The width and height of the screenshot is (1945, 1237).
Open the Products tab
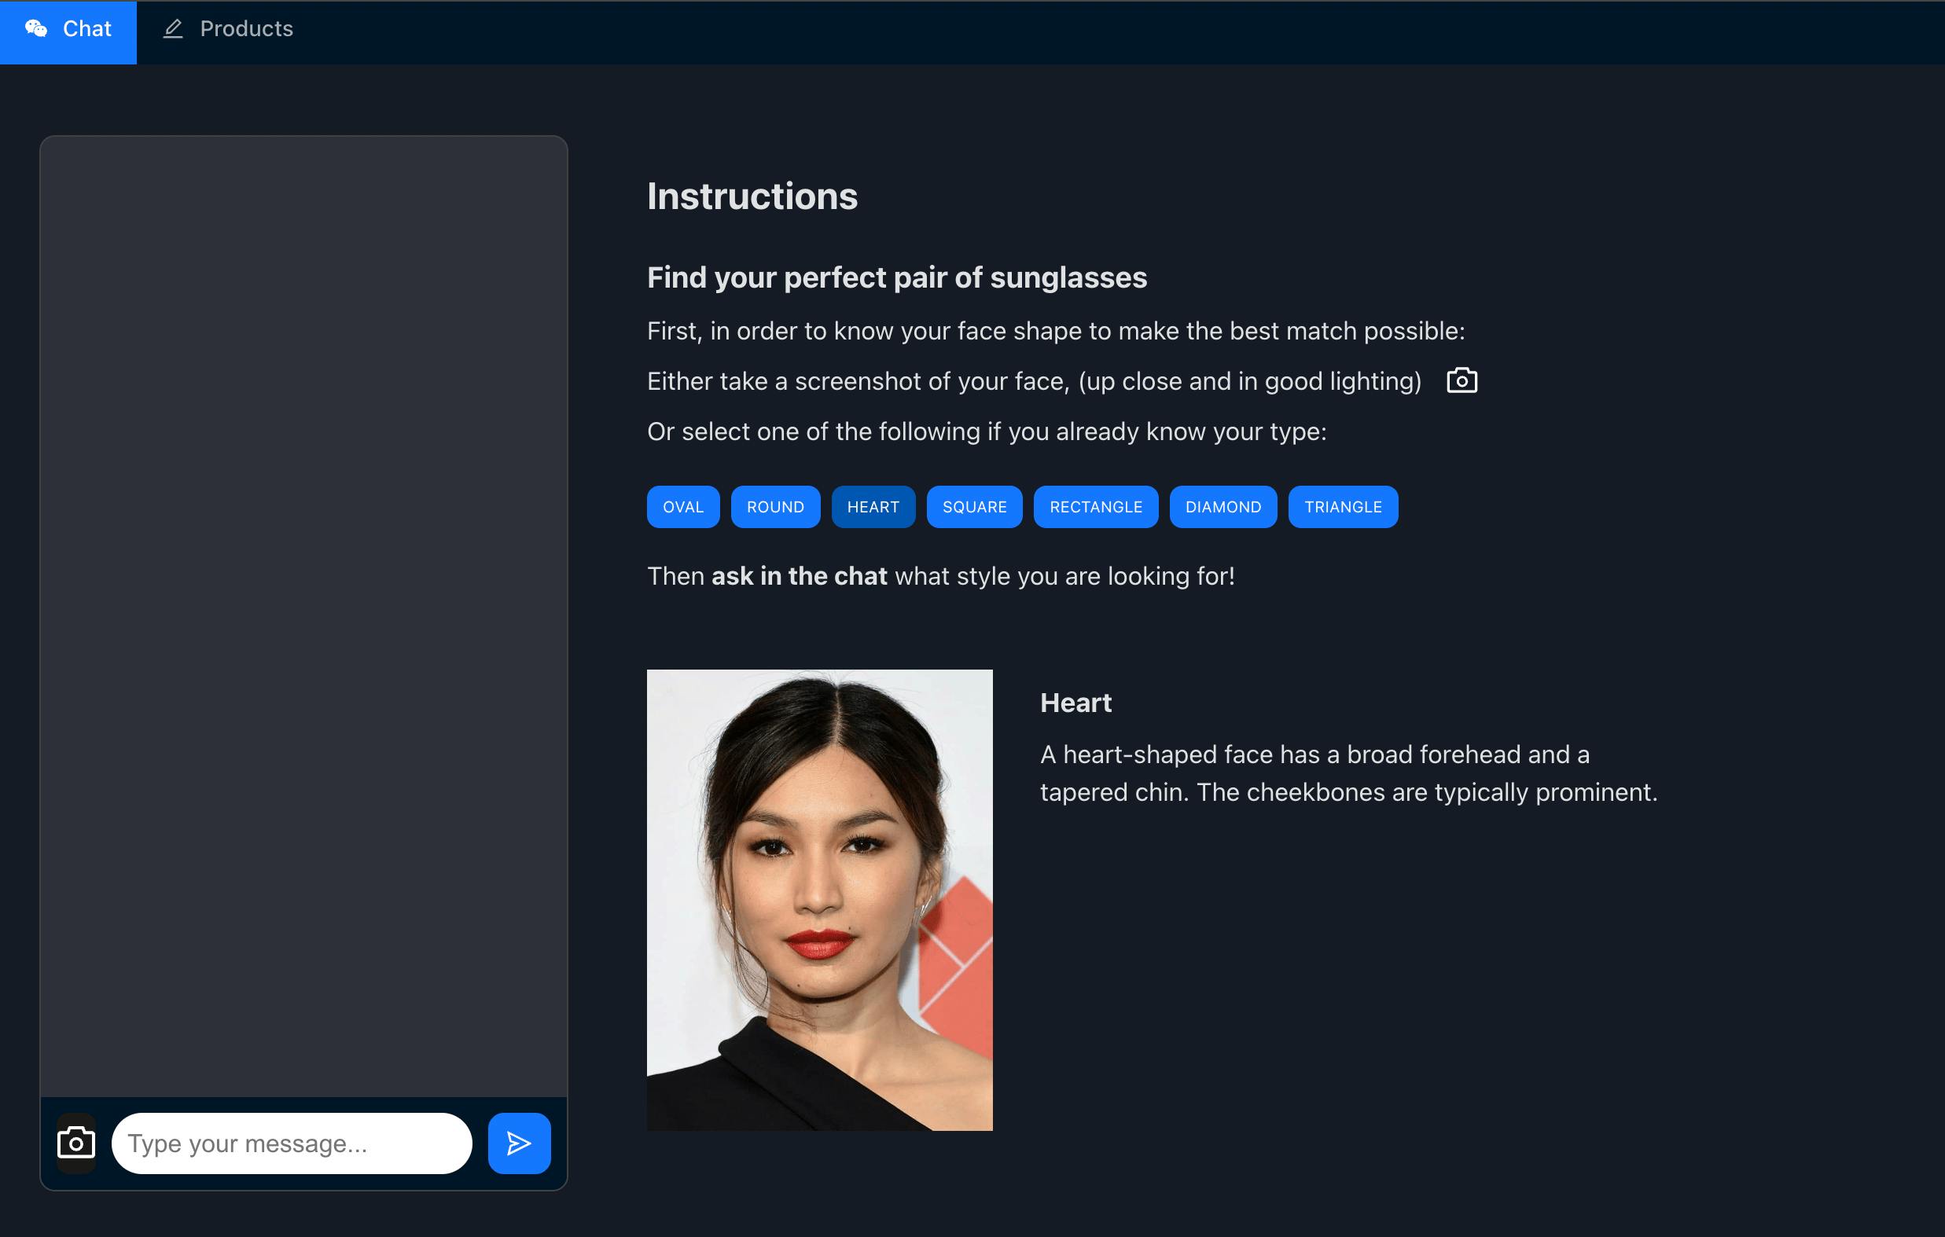tap(245, 29)
